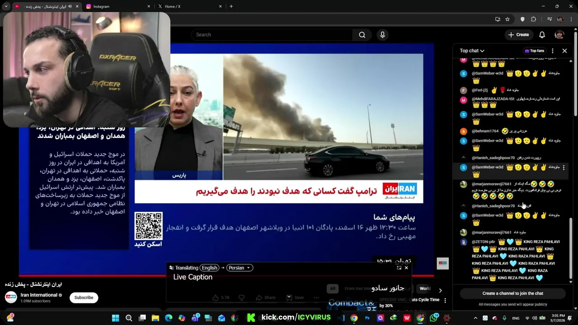Expand Live Caption overlay window
This screenshot has width=578, height=325.
coord(399,268)
